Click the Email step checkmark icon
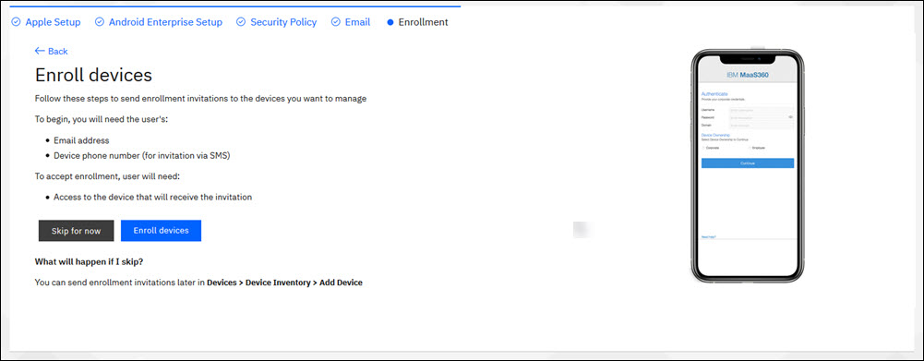The width and height of the screenshot is (924, 361). coord(335,22)
